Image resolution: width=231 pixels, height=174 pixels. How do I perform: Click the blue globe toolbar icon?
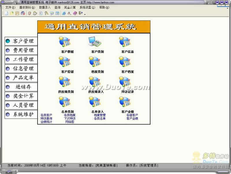(64, 13)
